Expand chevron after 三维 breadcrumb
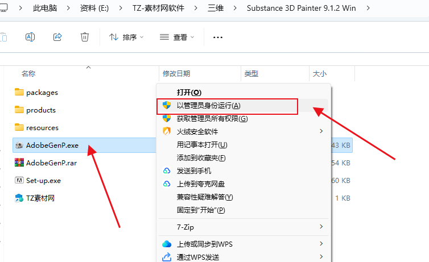Viewport: 429px width, 262px height. point(235,8)
